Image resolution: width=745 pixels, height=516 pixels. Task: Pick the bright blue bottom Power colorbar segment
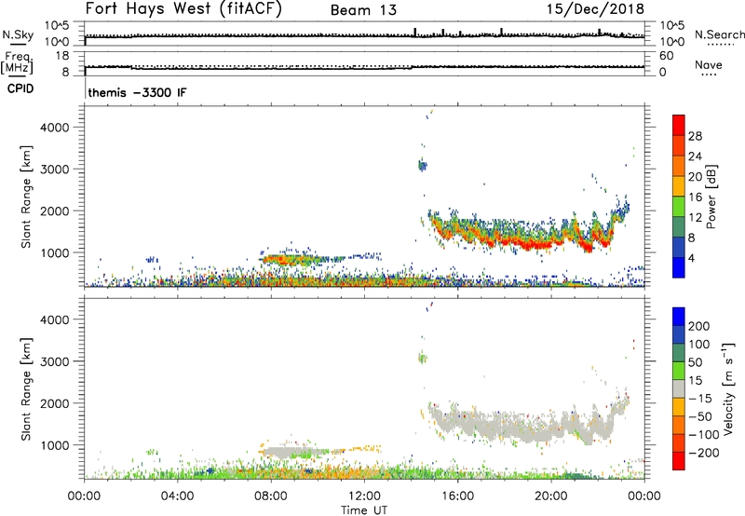pyautogui.click(x=679, y=268)
